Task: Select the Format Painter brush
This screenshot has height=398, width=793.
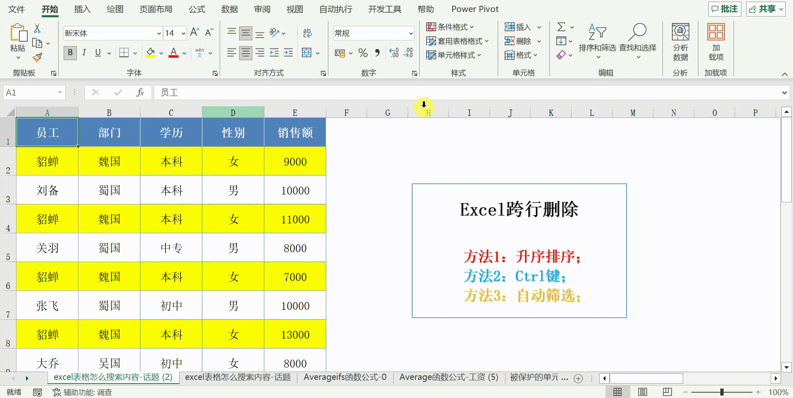Action: click(x=37, y=57)
